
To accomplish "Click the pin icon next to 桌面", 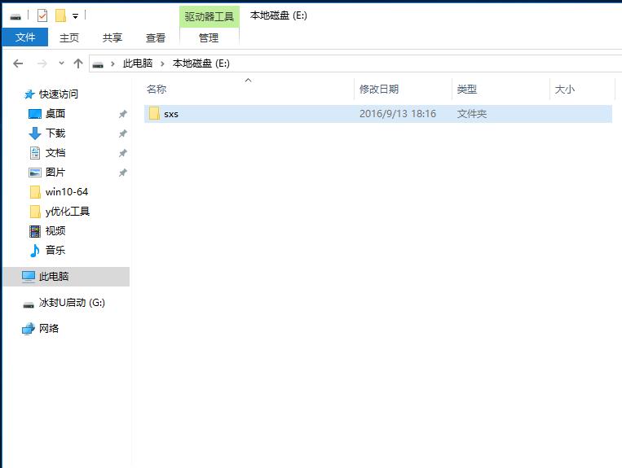I will [x=122, y=114].
